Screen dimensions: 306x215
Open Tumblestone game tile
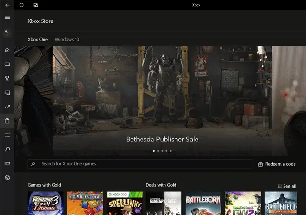tap(85, 203)
